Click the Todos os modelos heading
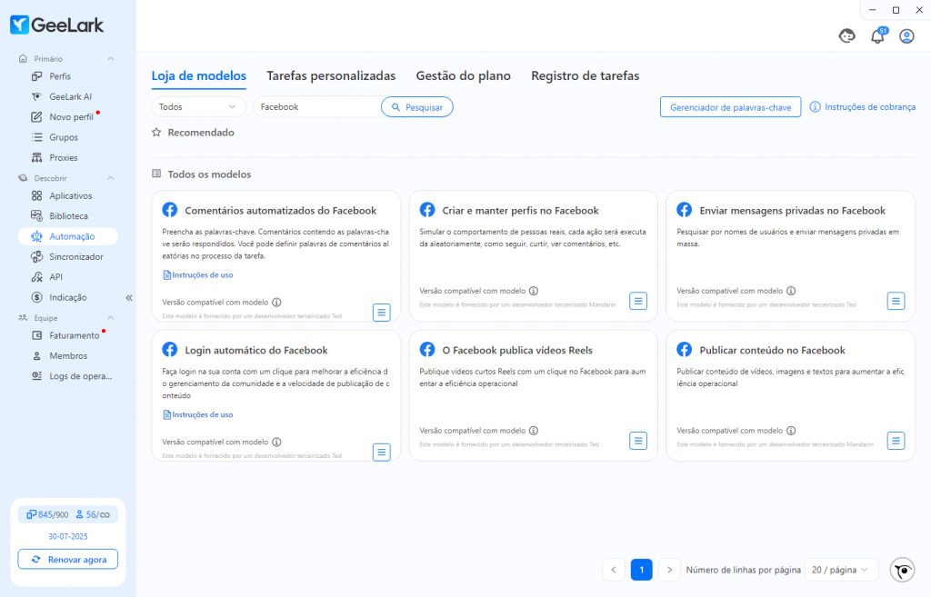The height and width of the screenshot is (597, 931). click(209, 174)
